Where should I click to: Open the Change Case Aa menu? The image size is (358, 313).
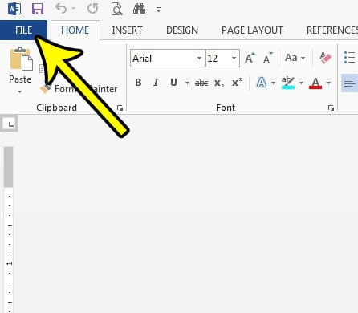pyautogui.click(x=295, y=58)
